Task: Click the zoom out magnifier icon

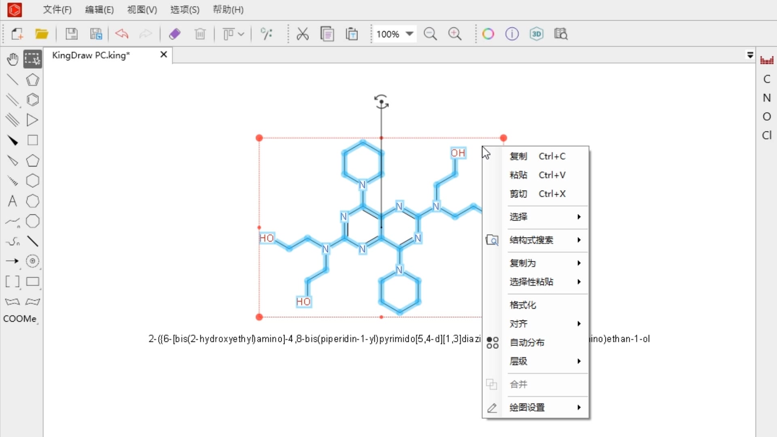Action: [x=430, y=34]
